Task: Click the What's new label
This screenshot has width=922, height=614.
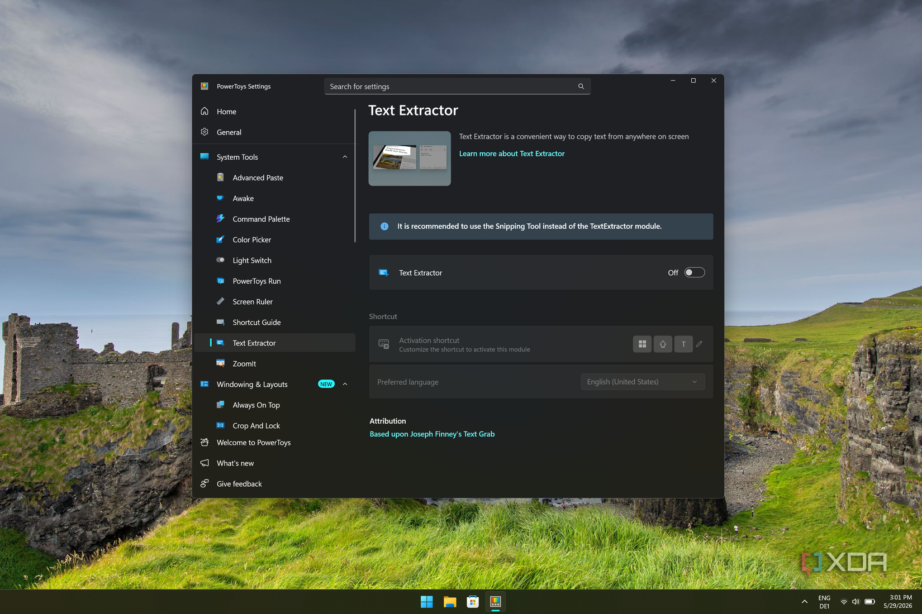Action: click(235, 463)
